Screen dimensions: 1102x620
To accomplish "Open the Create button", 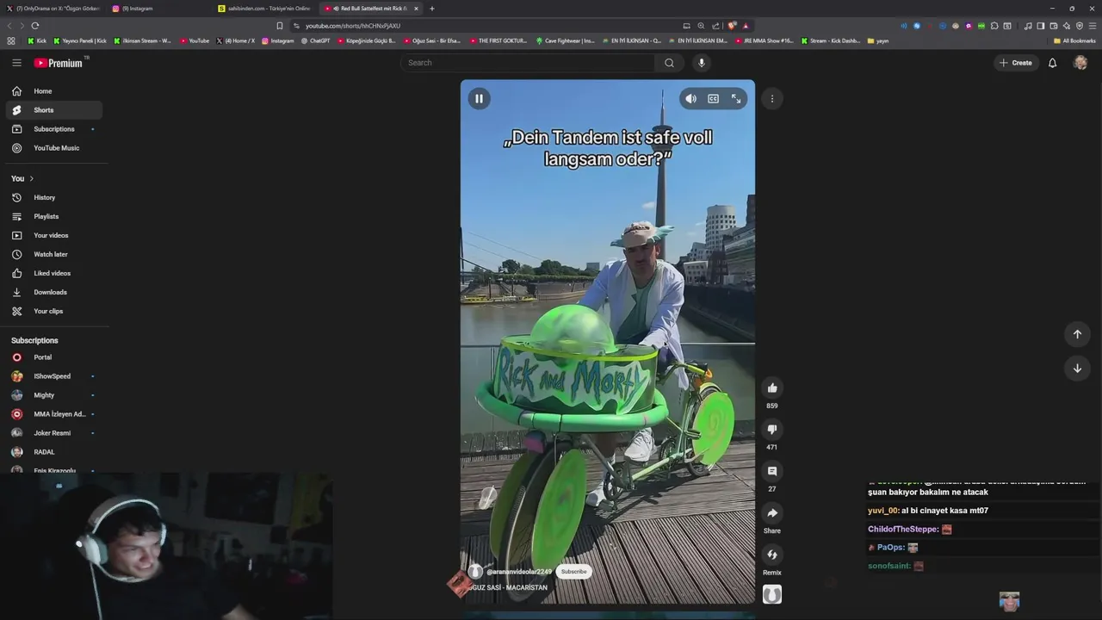I will coord(1016,63).
